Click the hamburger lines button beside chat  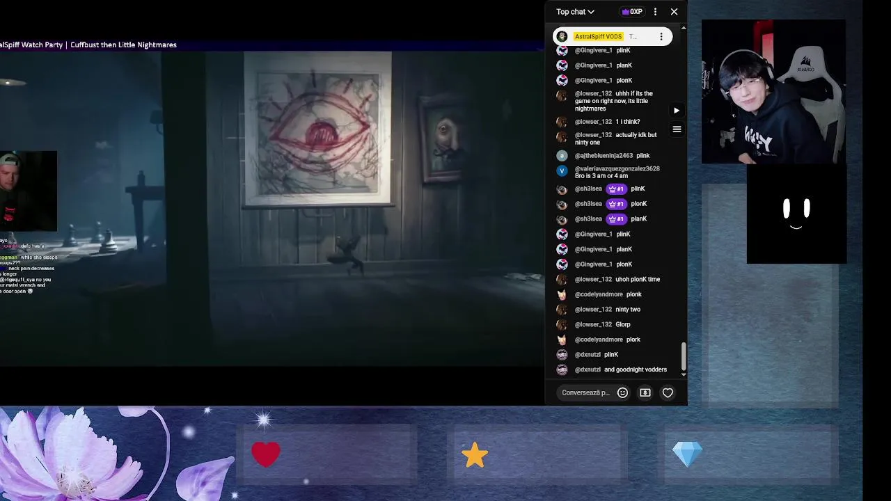pyautogui.click(x=677, y=129)
